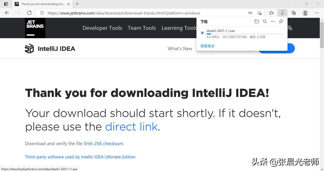Open downloads folder from the downloads panel
This screenshot has width=324, height=171.
pyautogui.click(x=256, y=22)
